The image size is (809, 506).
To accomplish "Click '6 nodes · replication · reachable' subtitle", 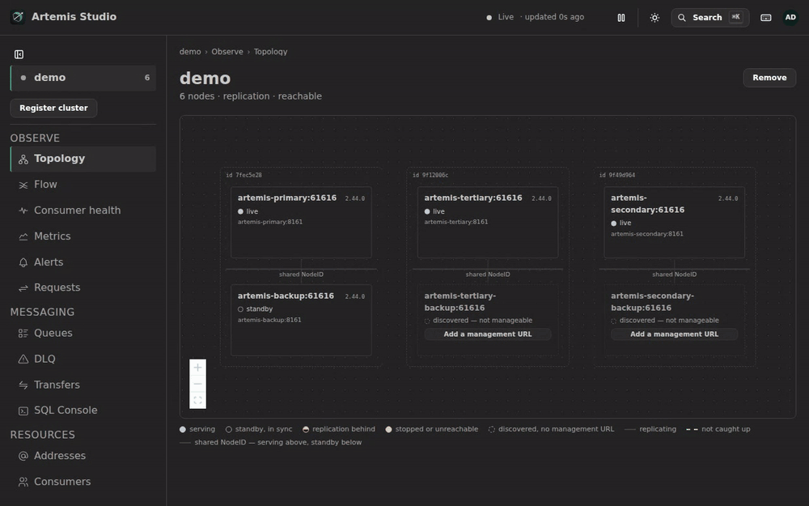I will 251,96.
